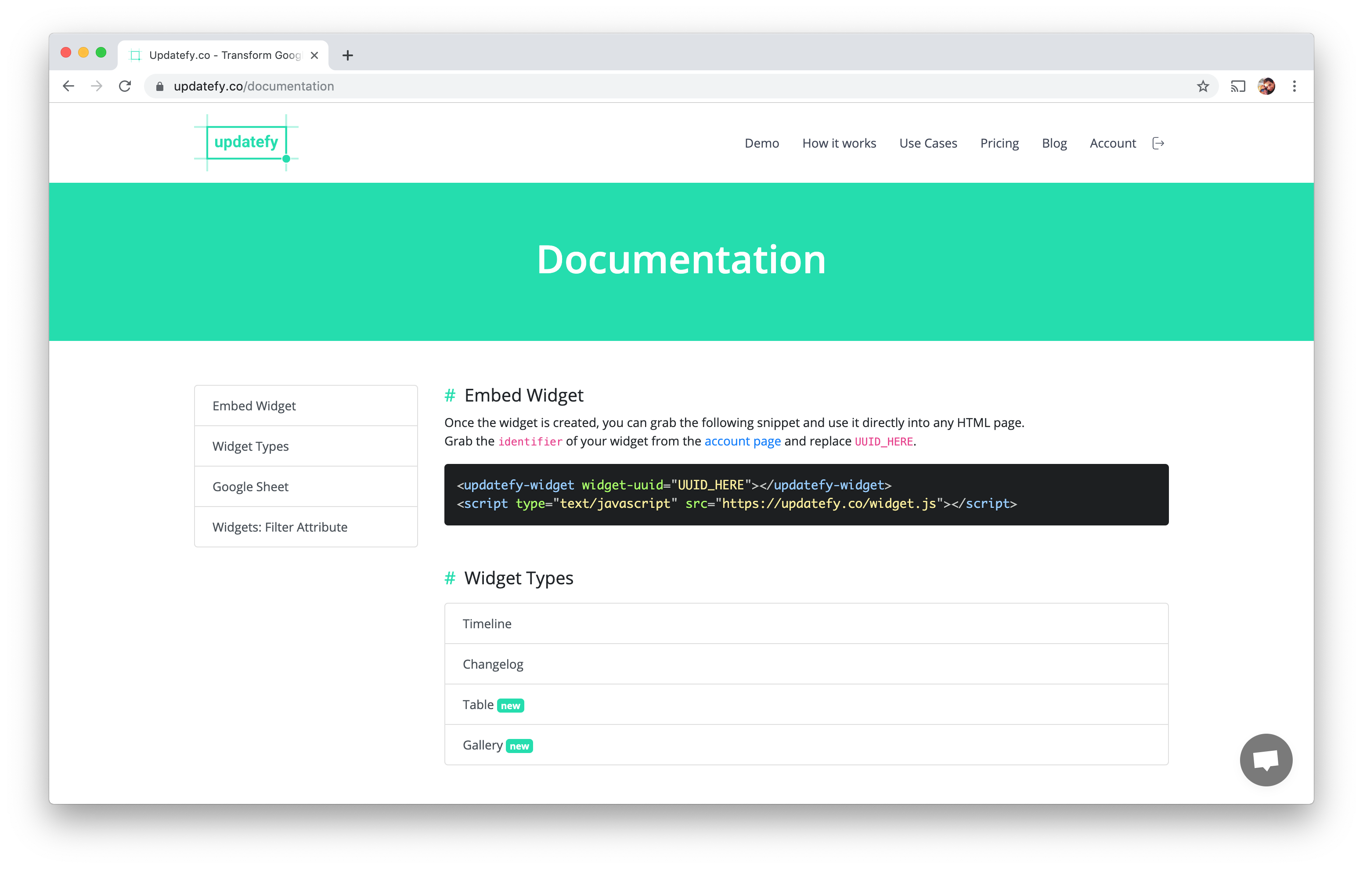Image resolution: width=1363 pixels, height=869 pixels.
Task: Follow the account page link
Action: (x=742, y=441)
